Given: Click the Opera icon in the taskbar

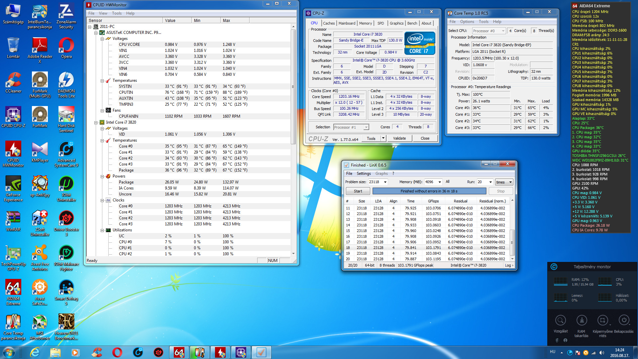Looking at the screenshot, I should click(x=117, y=352).
